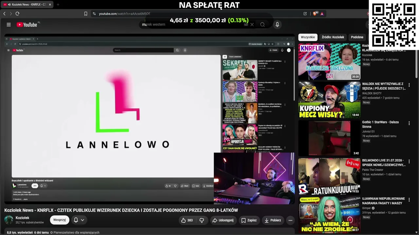Click the Udostępnij share button
The height and width of the screenshot is (235, 419).
223,220
